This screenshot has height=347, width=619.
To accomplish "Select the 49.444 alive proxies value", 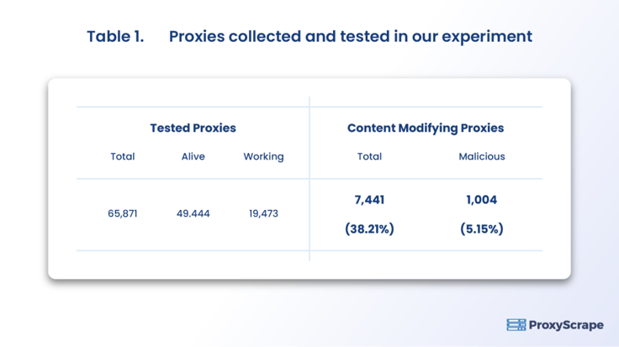I will 193,213.
